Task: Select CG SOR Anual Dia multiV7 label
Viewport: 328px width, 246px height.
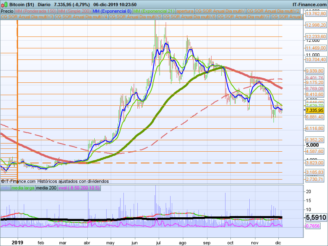Action: (243, 17)
